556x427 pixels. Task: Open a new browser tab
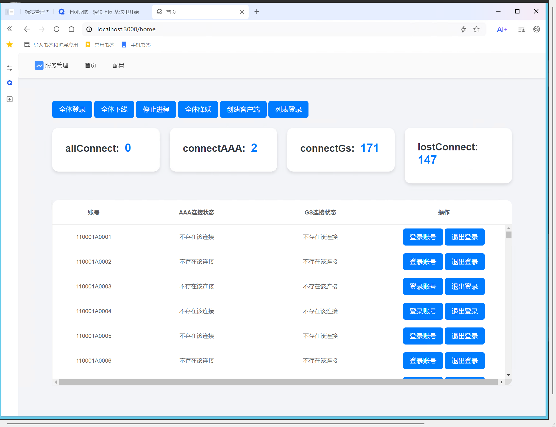[257, 12]
